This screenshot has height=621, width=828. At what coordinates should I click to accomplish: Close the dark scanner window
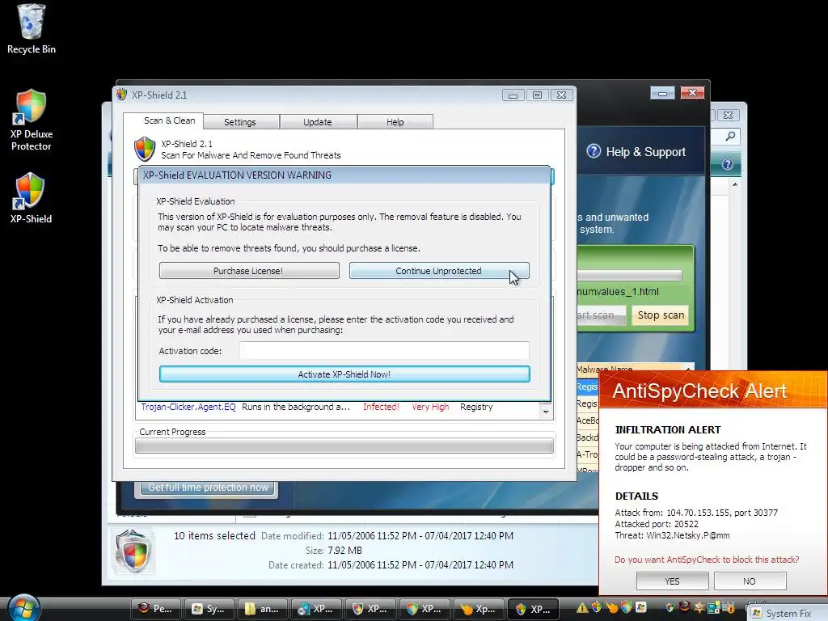692,93
